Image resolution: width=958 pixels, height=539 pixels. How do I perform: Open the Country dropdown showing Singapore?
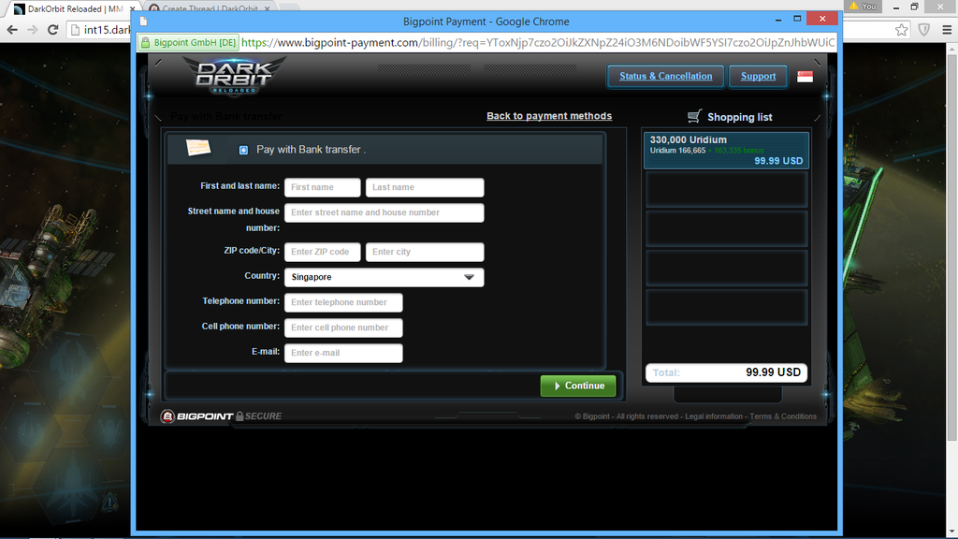[x=384, y=277]
